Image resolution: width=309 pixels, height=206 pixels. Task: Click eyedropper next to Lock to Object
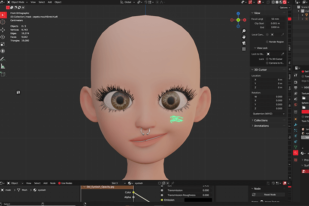(x=282, y=54)
